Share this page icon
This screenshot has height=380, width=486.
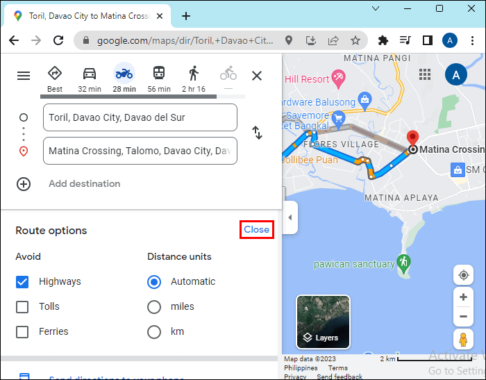(333, 40)
